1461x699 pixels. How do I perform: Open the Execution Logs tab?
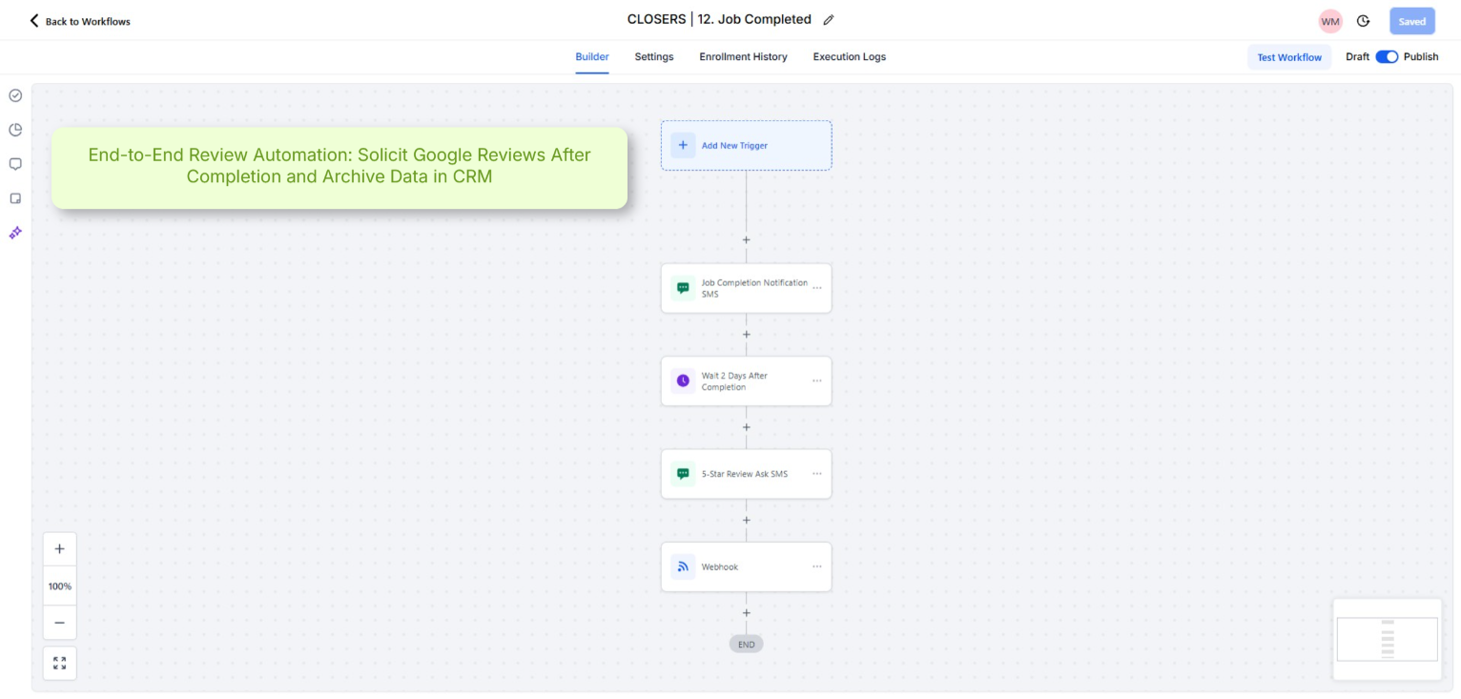tap(849, 57)
